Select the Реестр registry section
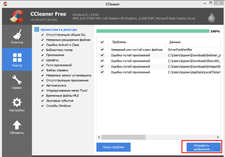 tap(17, 59)
